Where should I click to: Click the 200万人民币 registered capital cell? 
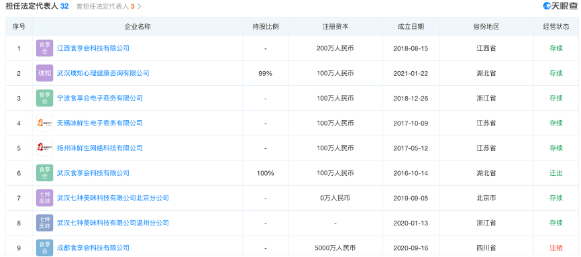coord(335,48)
